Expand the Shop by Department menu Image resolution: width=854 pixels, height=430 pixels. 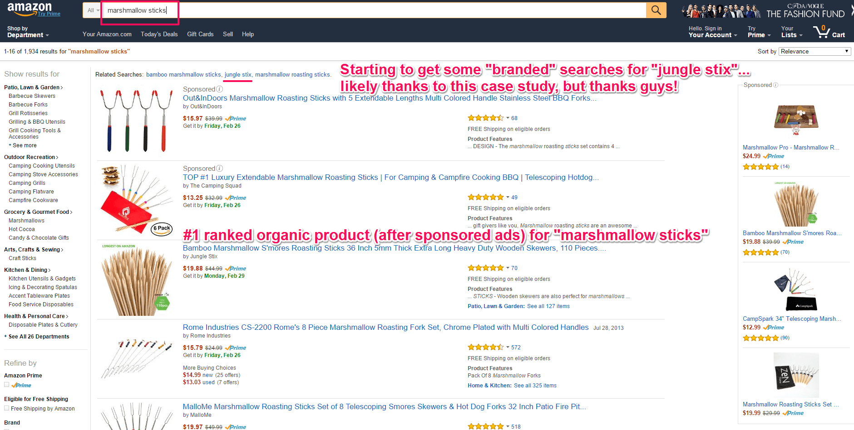click(27, 32)
